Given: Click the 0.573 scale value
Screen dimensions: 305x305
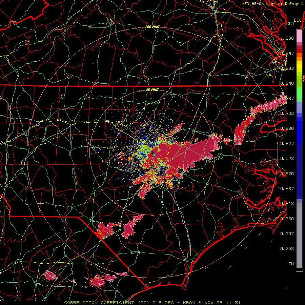Looking at the screenshot, I should pos(287,158).
